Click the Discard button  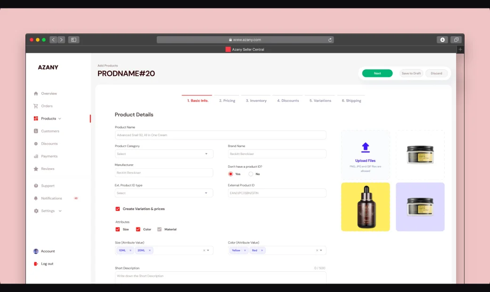coord(437,73)
